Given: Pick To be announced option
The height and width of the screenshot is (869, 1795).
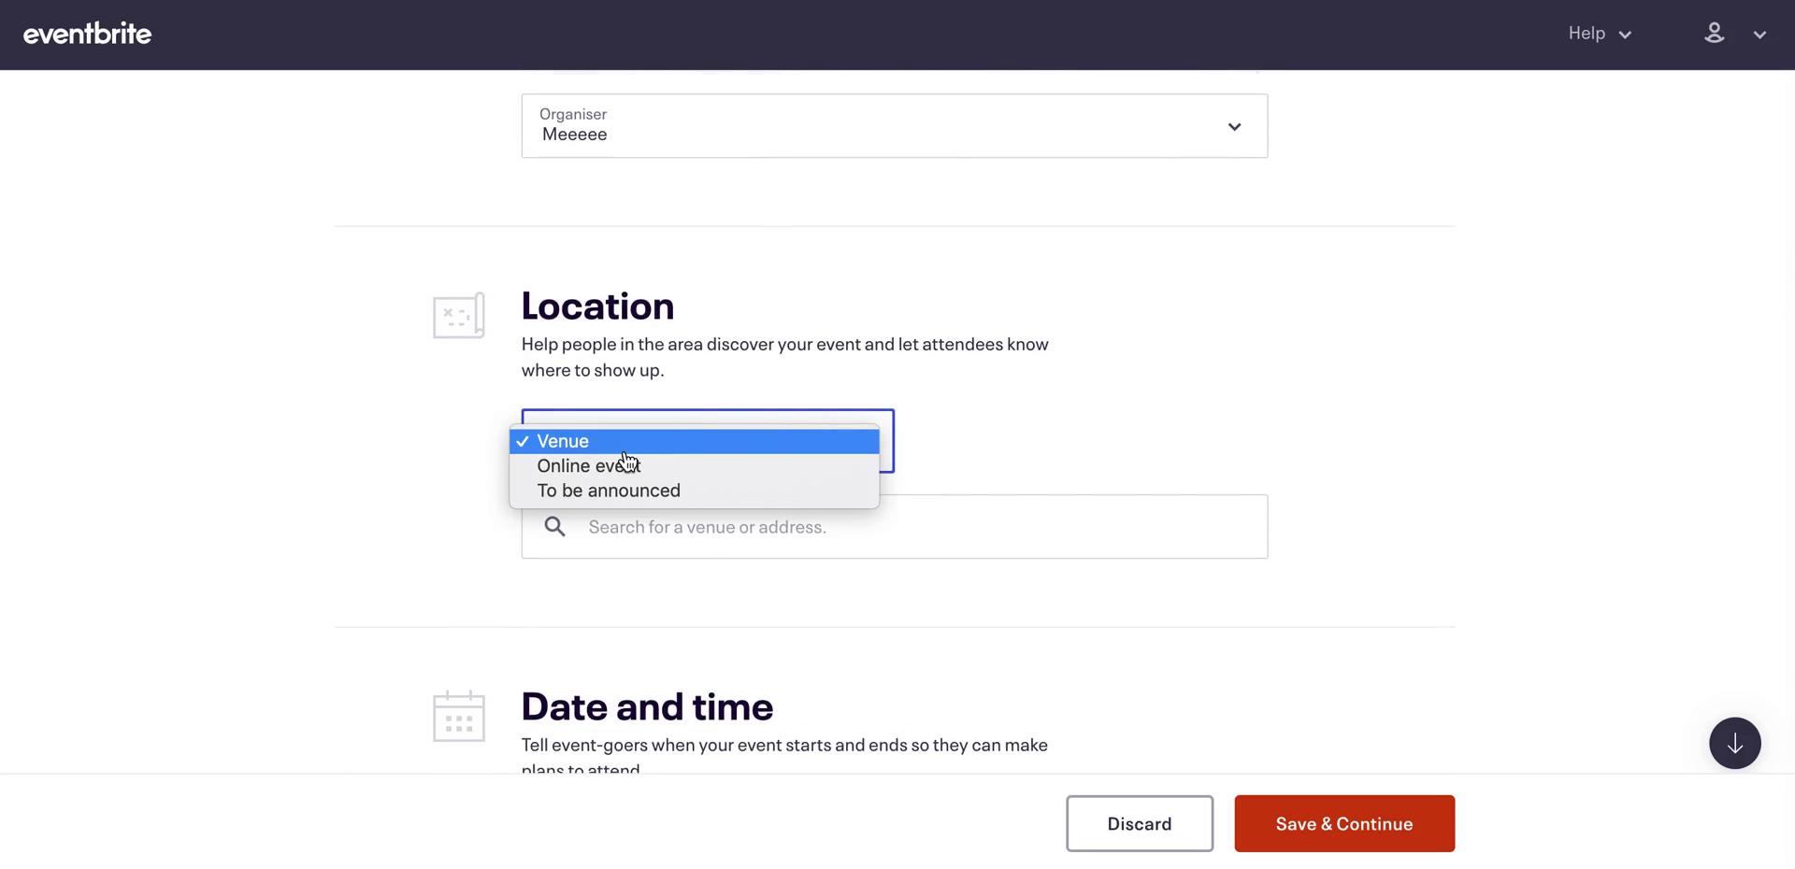Looking at the screenshot, I should point(695,491).
